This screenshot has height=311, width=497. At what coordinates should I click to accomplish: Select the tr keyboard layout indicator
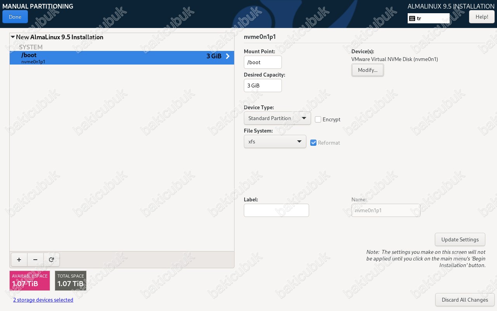[x=428, y=18]
